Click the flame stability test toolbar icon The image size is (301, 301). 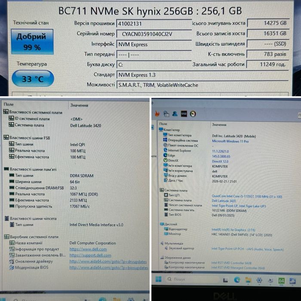157,114
